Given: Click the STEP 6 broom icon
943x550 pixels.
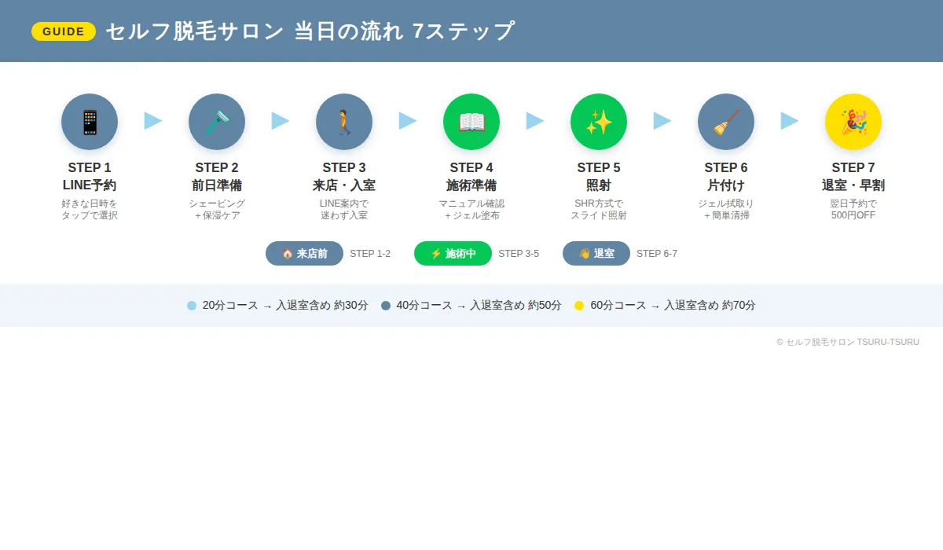Looking at the screenshot, I should (x=726, y=122).
